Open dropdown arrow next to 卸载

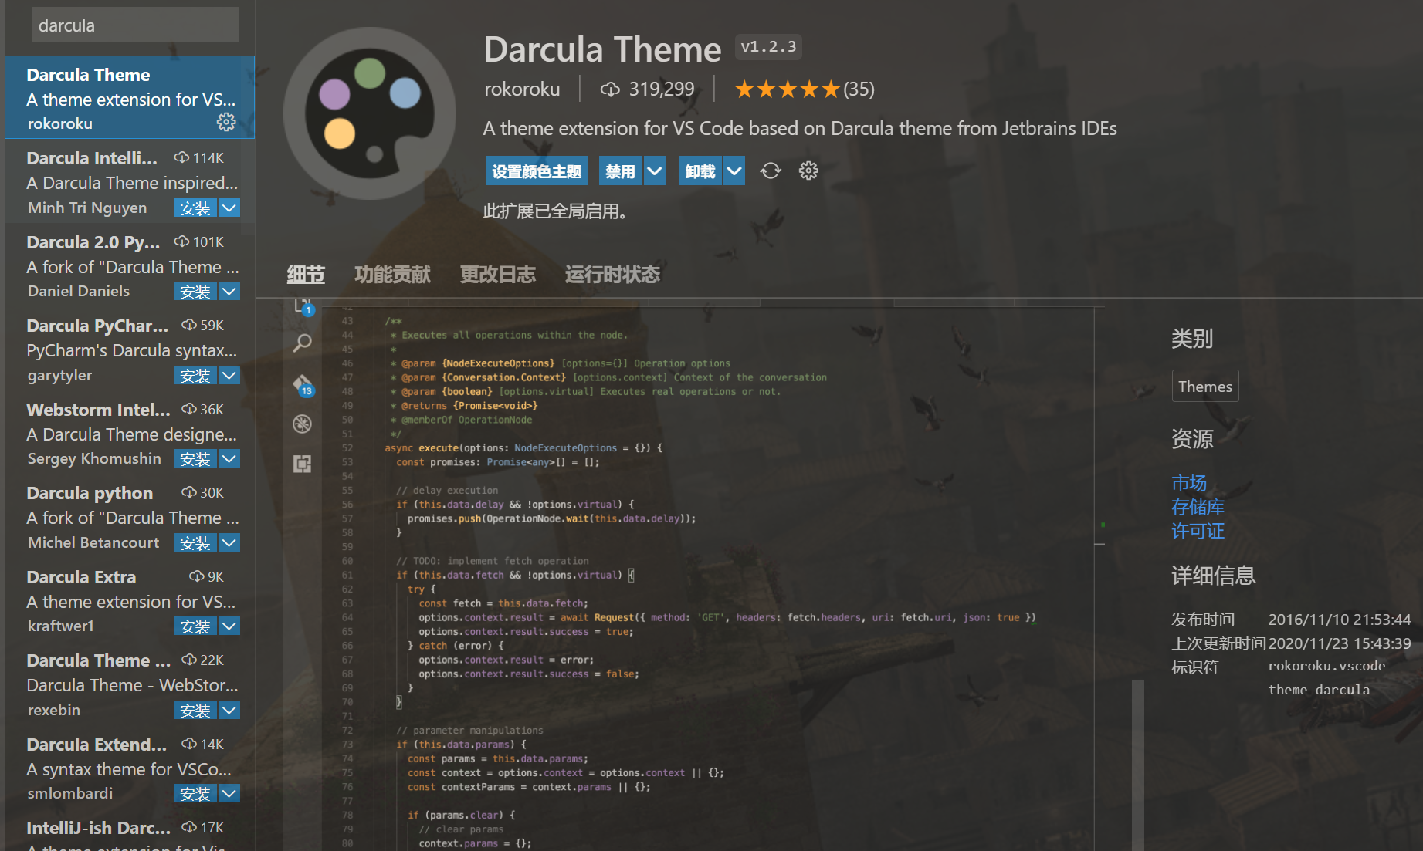coord(734,171)
